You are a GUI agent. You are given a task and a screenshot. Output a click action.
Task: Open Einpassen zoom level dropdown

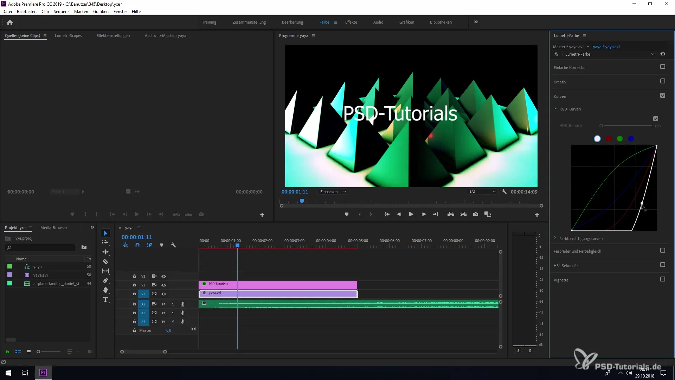pyautogui.click(x=333, y=192)
